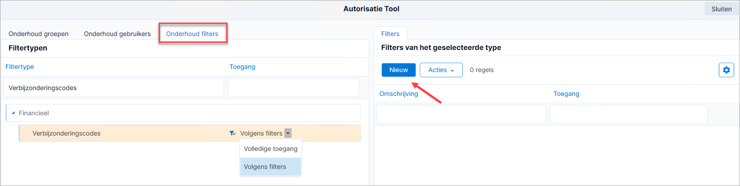
Task: Sort by Toegang column in Filters panel
Action: (x=566, y=94)
